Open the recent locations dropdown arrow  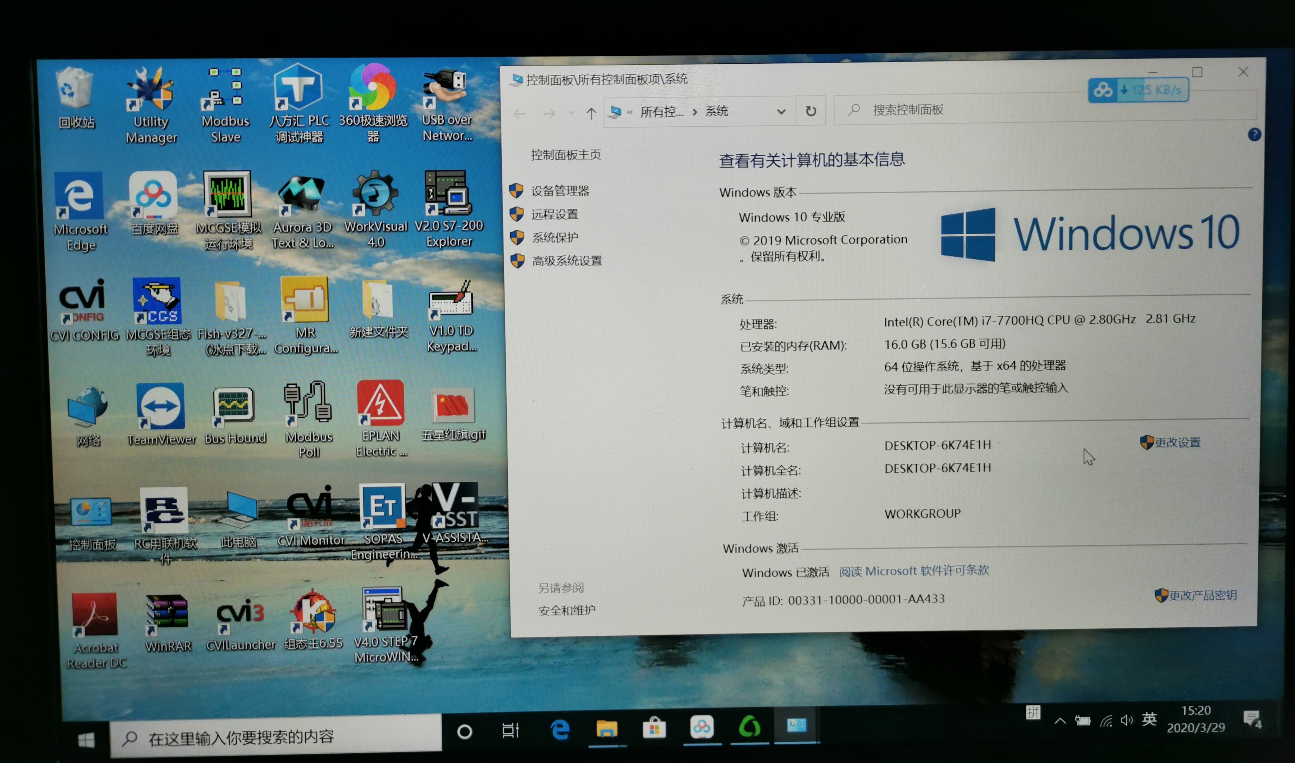pyautogui.click(x=571, y=113)
